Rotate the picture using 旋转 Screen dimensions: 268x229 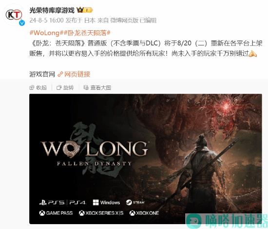tap(65, 88)
